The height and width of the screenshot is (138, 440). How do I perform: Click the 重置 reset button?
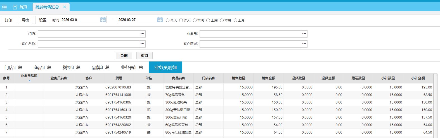click(x=145, y=56)
